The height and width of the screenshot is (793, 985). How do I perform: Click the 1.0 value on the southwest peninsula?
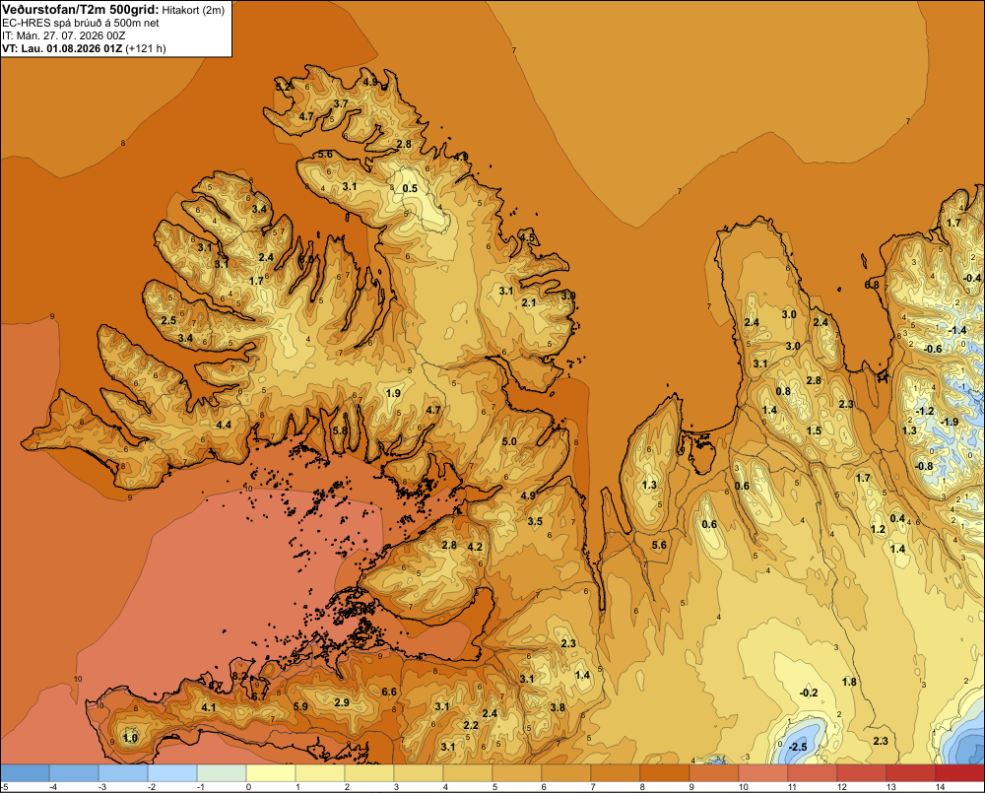[131, 738]
